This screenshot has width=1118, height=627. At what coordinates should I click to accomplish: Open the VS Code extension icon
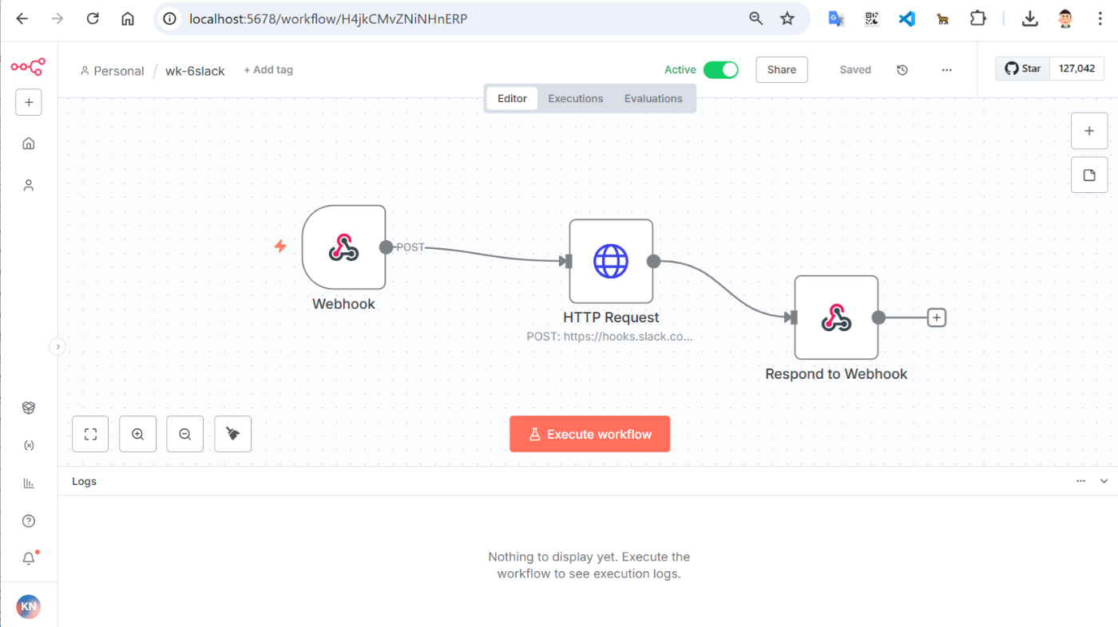click(906, 18)
